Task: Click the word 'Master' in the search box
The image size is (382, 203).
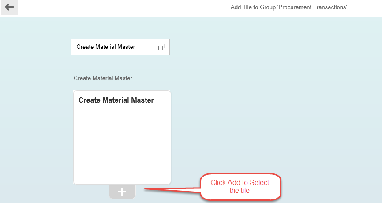Action: point(126,47)
